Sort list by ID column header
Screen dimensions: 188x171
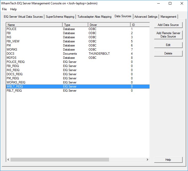click(140, 25)
